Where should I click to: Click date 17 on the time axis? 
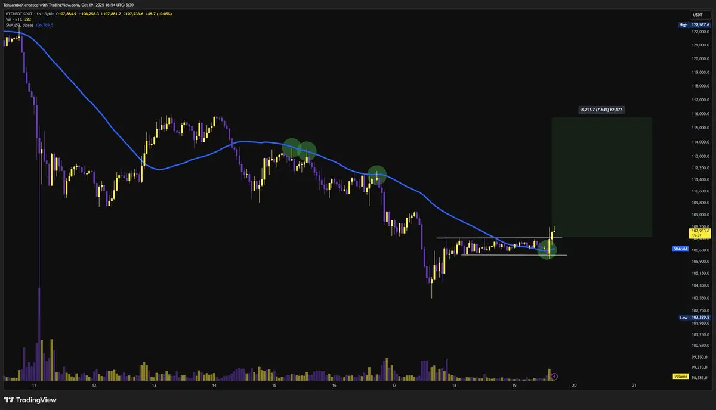tap(394, 386)
